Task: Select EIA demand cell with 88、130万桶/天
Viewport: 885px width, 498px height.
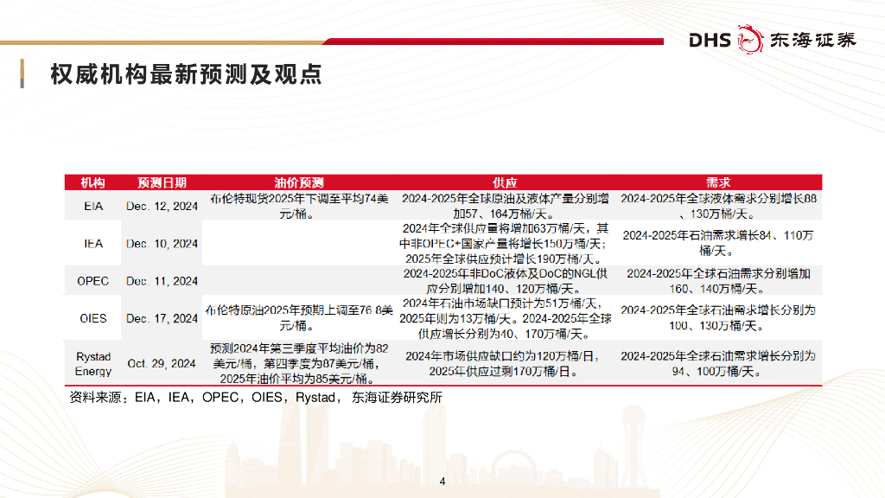Action: pos(718,206)
